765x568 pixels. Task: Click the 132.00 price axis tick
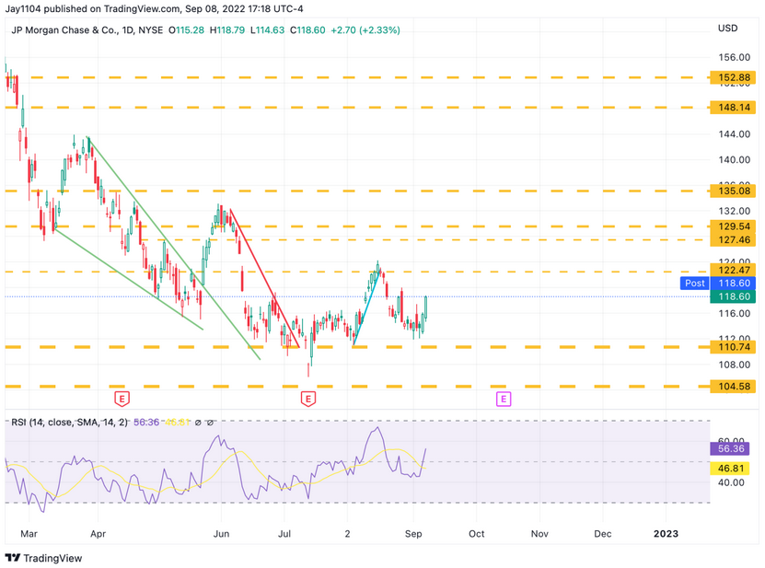coord(735,211)
